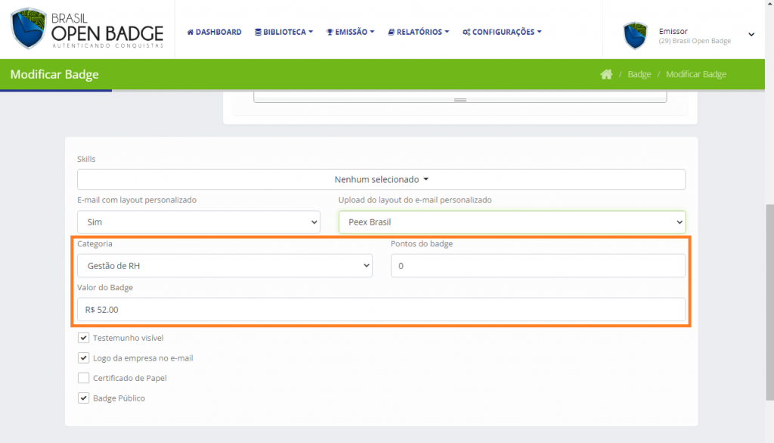This screenshot has height=443, width=774.
Task: Open the Categoria dropdown
Action: click(224, 266)
